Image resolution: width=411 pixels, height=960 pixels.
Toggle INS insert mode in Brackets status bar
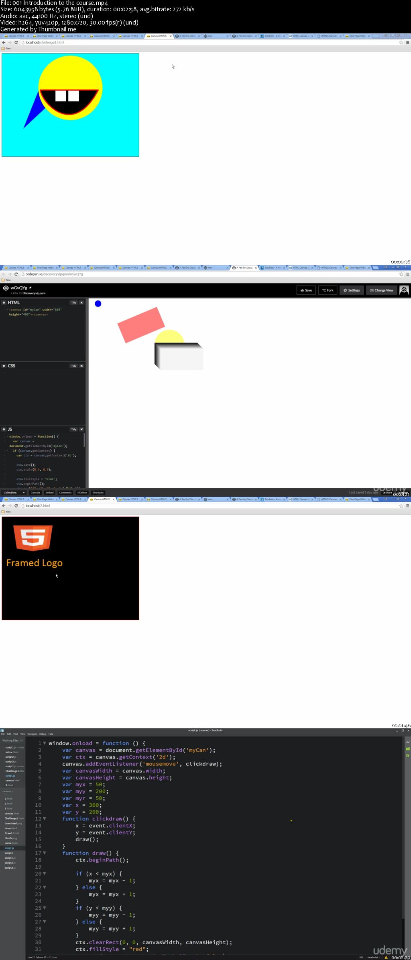[361, 957]
